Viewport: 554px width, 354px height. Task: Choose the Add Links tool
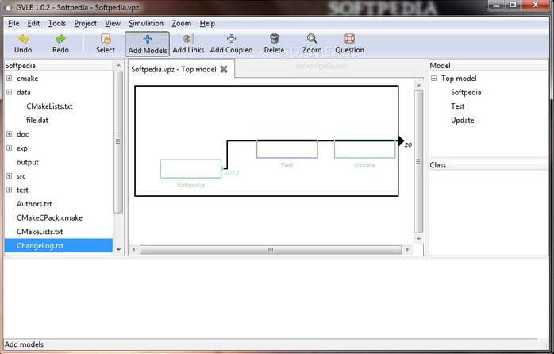coord(188,39)
